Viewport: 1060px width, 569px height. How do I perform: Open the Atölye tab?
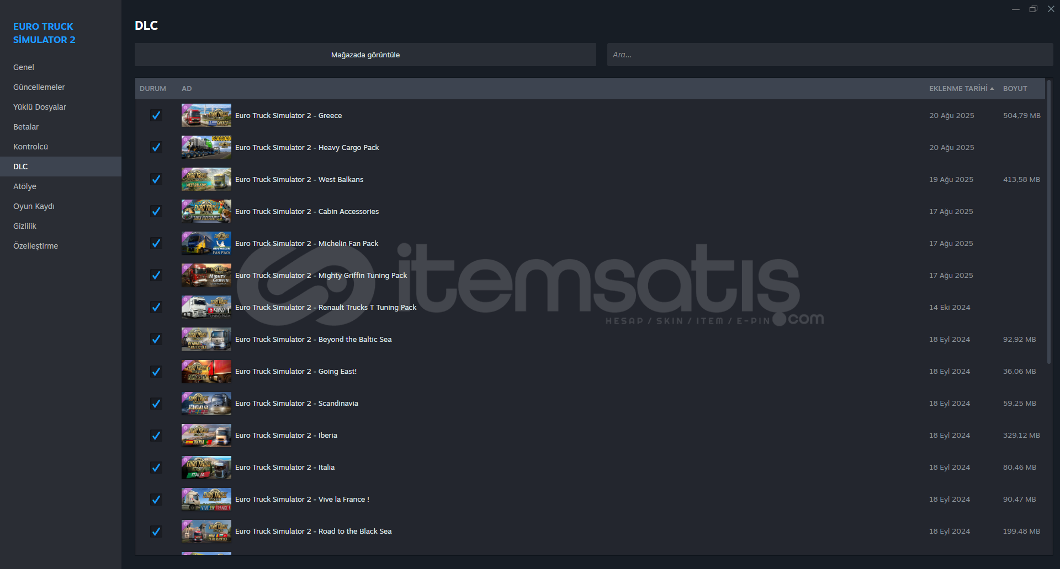(x=61, y=186)
